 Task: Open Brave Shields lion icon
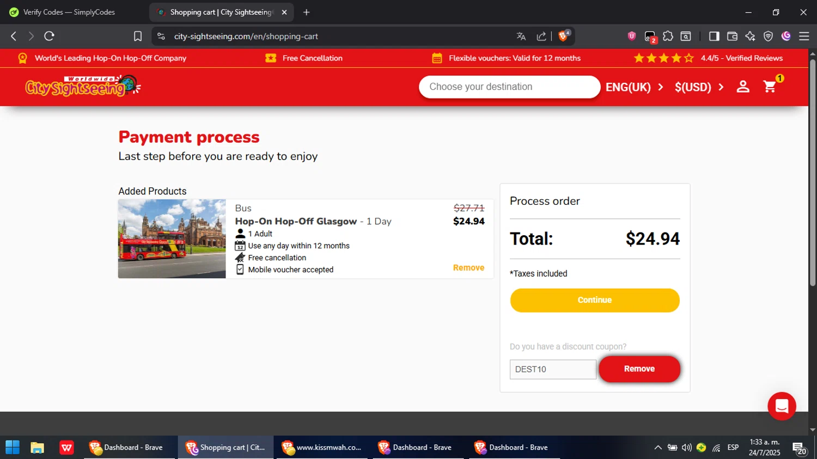[564, 36]
